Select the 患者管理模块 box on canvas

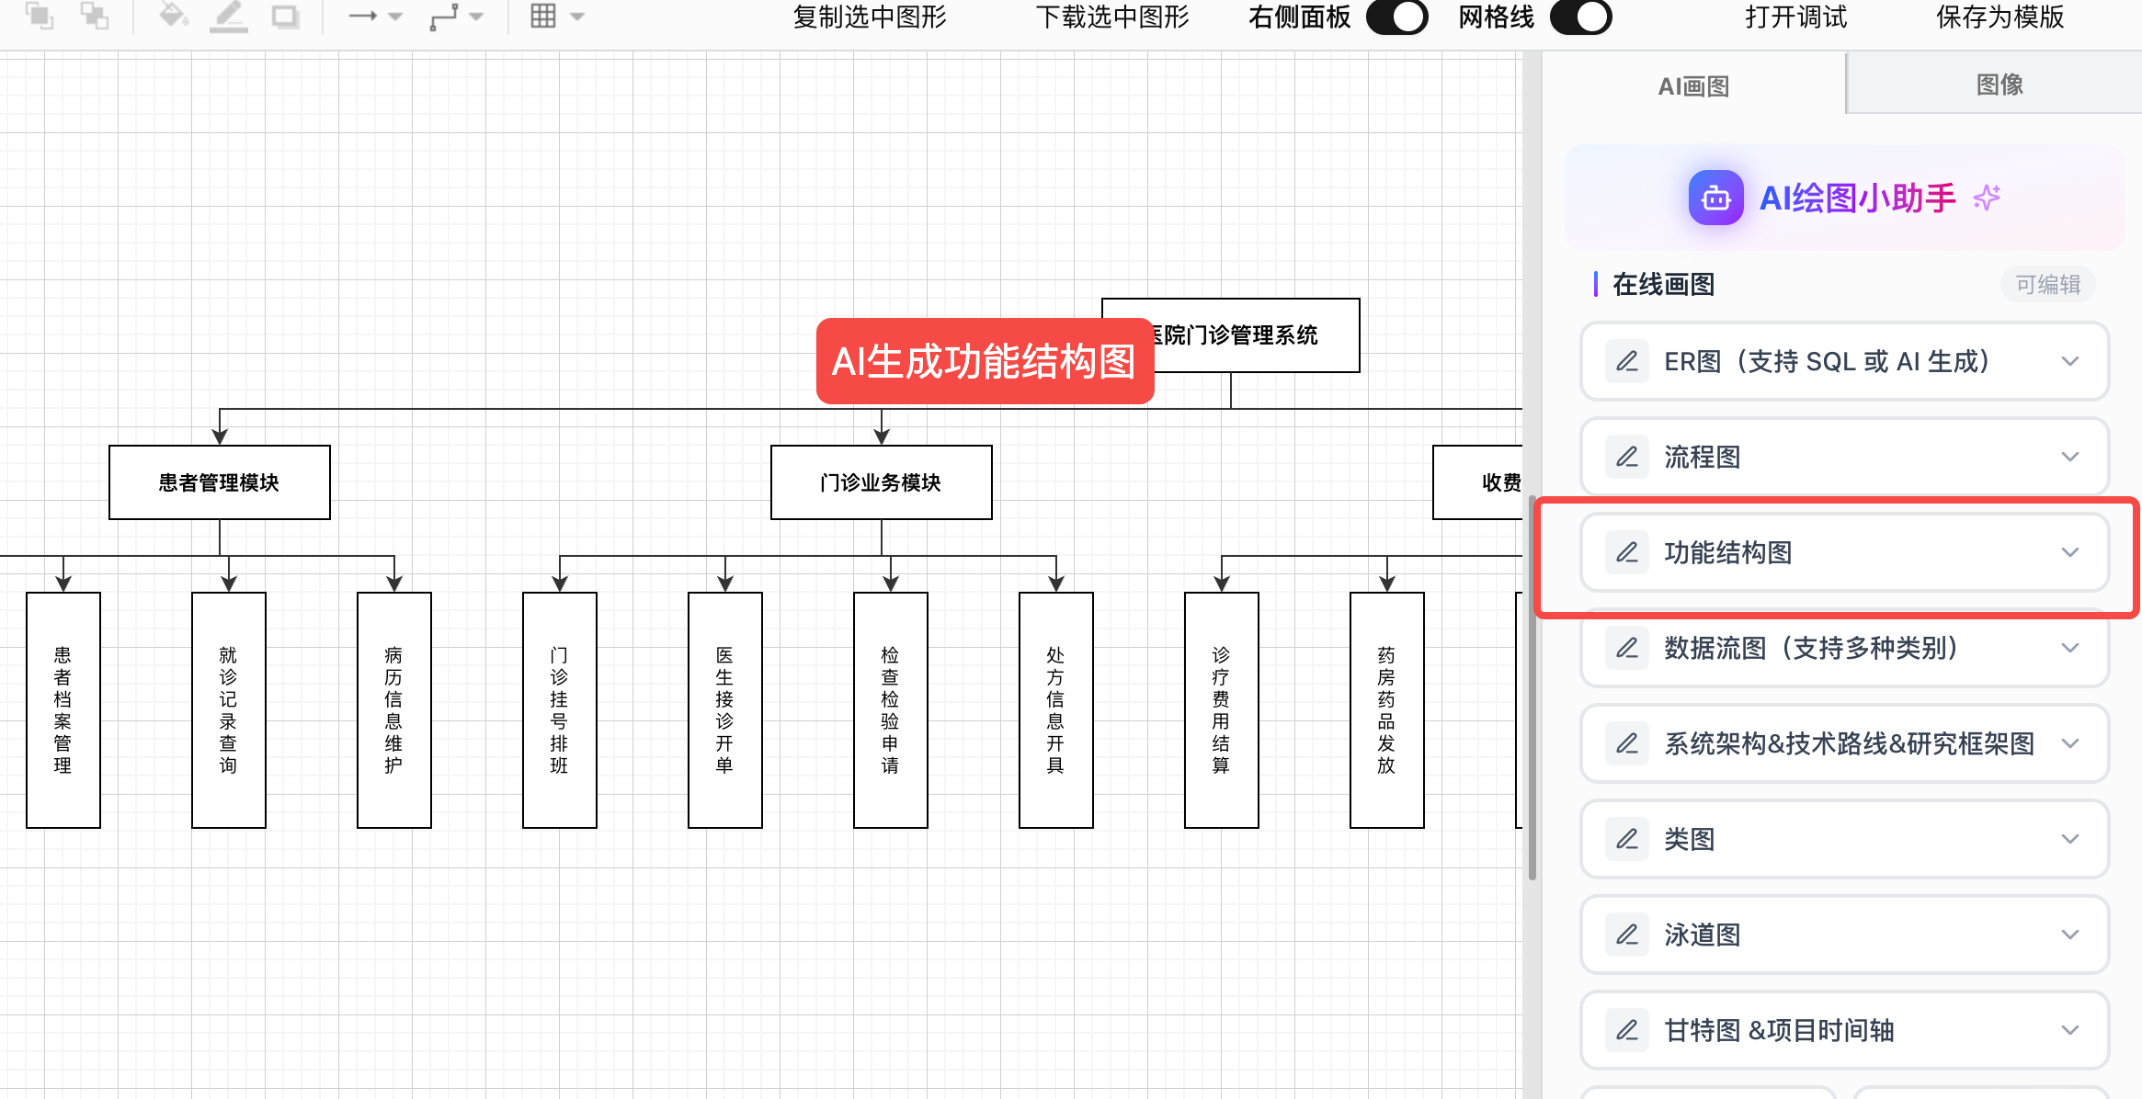click(220, 482)
